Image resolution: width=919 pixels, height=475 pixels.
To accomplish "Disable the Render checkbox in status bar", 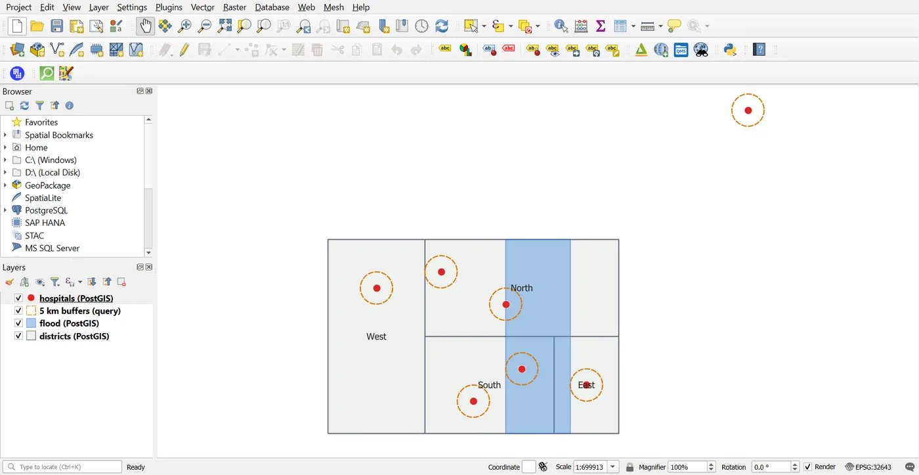I will click(808, 467).
